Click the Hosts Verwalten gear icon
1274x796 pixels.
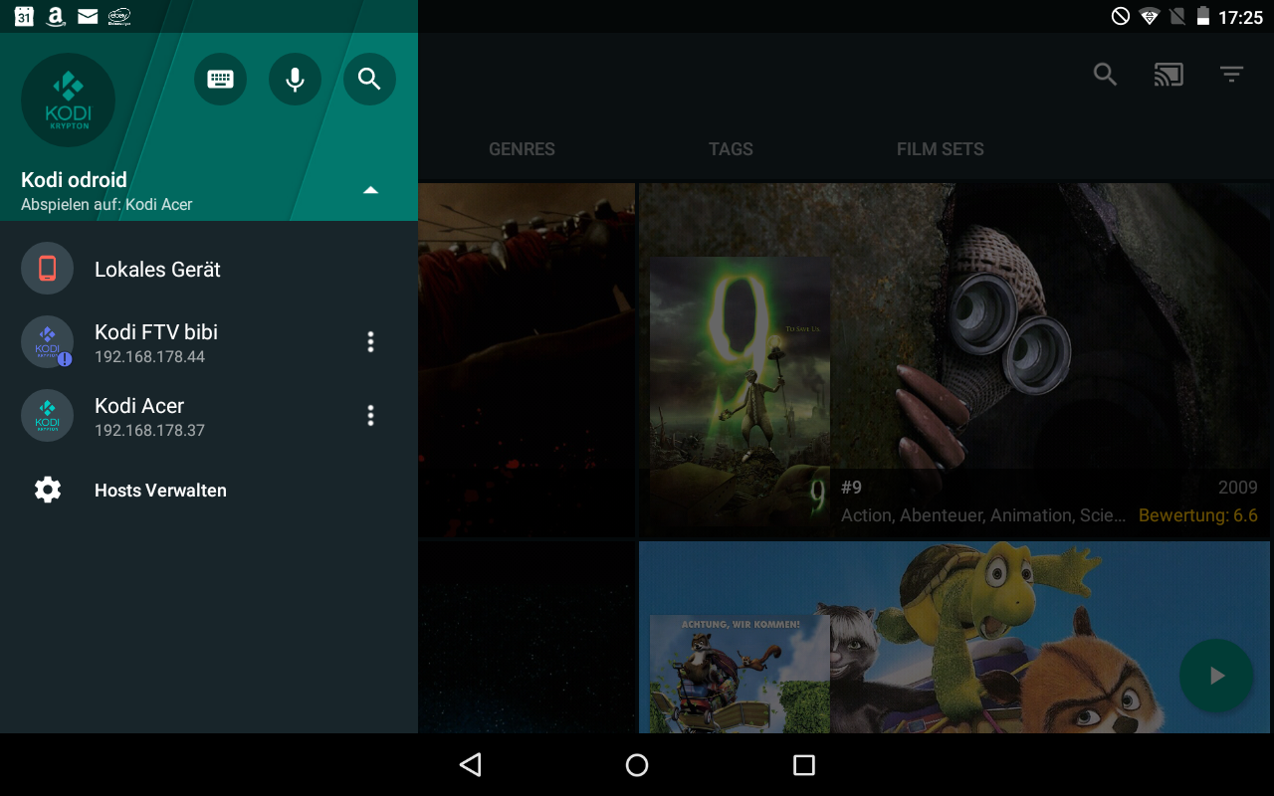pos(48,490)
